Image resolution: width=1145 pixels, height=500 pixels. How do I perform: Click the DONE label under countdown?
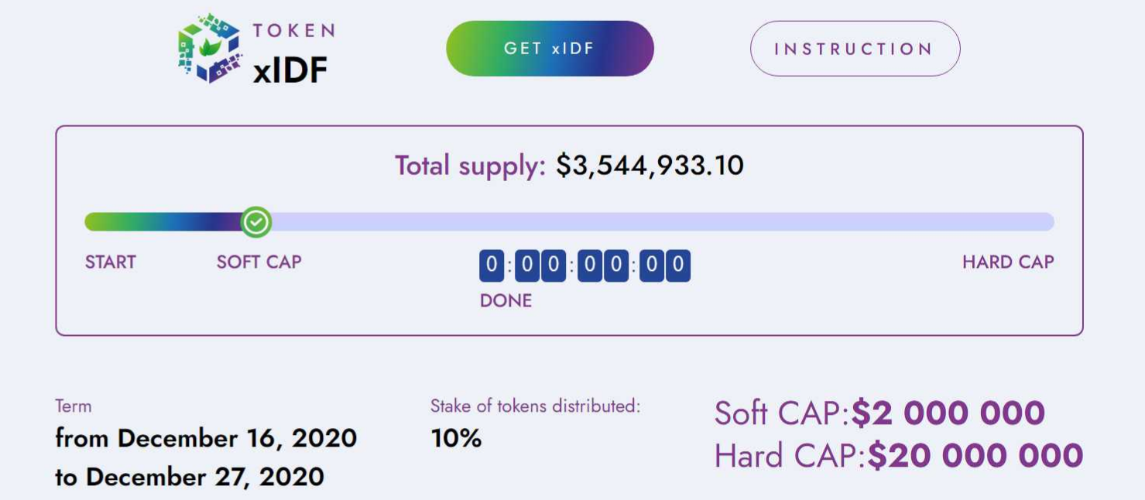(506, 301)
